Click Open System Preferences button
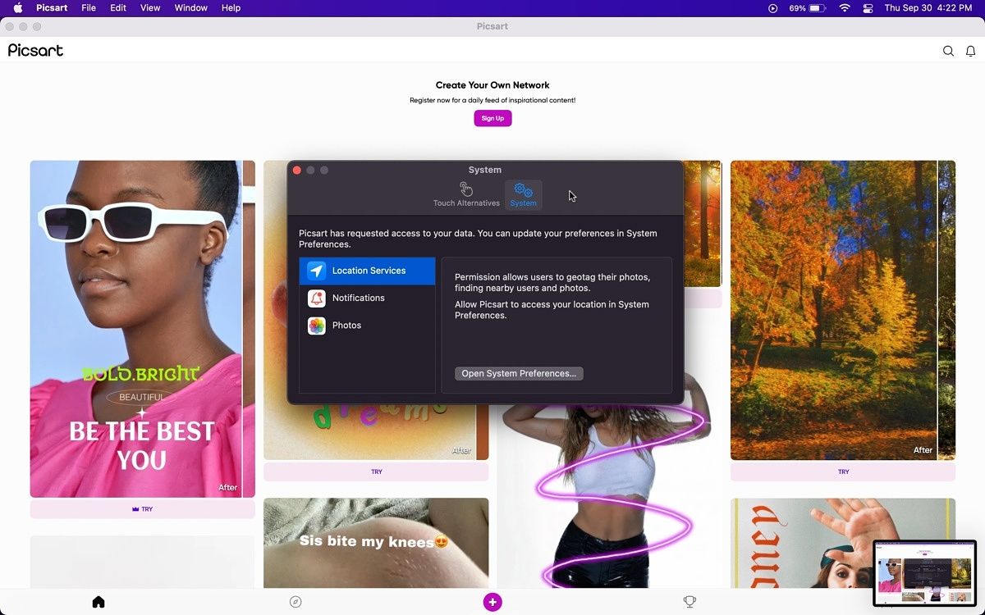The height and width of the screenshot is (615, 985). coord(519,373)
